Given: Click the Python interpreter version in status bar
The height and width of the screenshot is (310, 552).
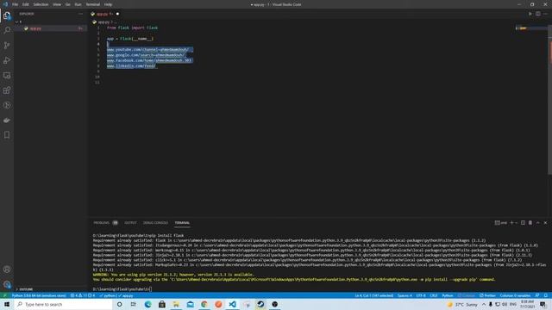Looking at the screenshot, I should tap(39, 295).
